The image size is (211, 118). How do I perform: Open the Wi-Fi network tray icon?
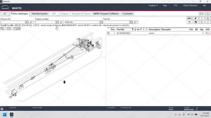pos(189,114)
